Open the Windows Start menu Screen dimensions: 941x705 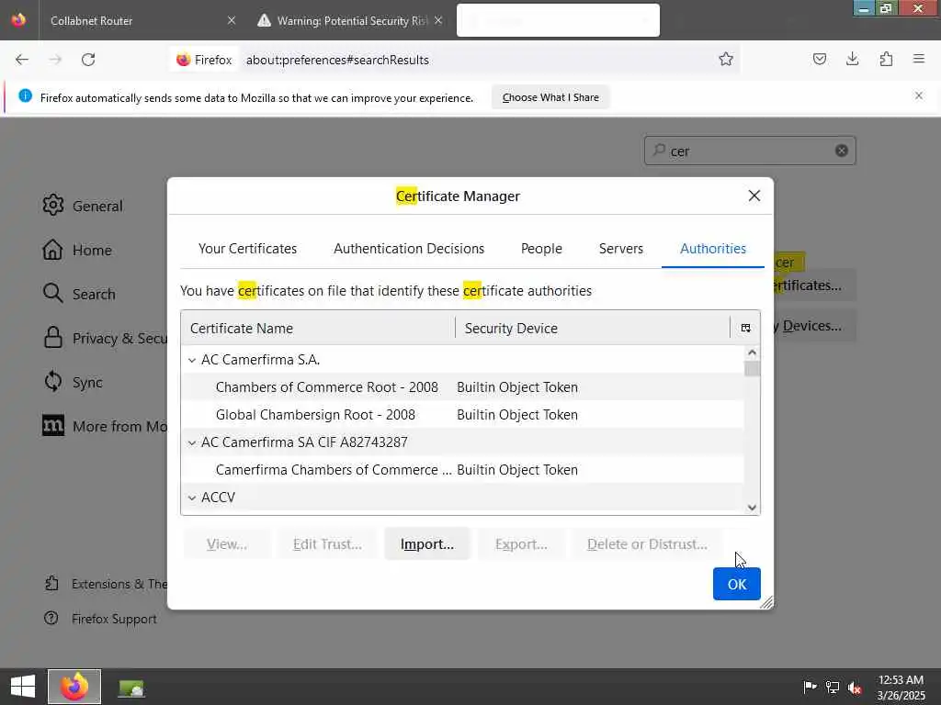pos(23,687)
